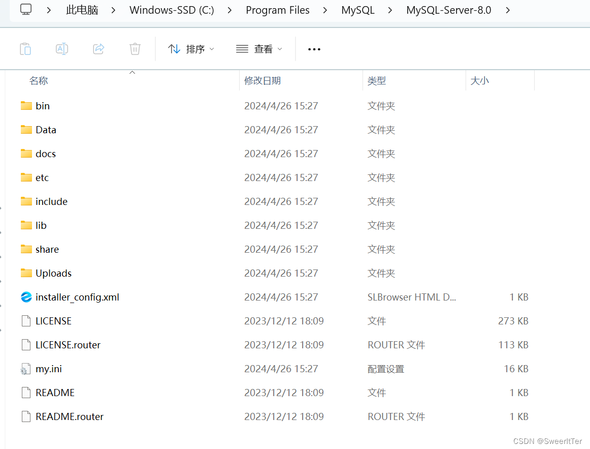
Task: Select the lib folder icon
Action: pos(26,225)
